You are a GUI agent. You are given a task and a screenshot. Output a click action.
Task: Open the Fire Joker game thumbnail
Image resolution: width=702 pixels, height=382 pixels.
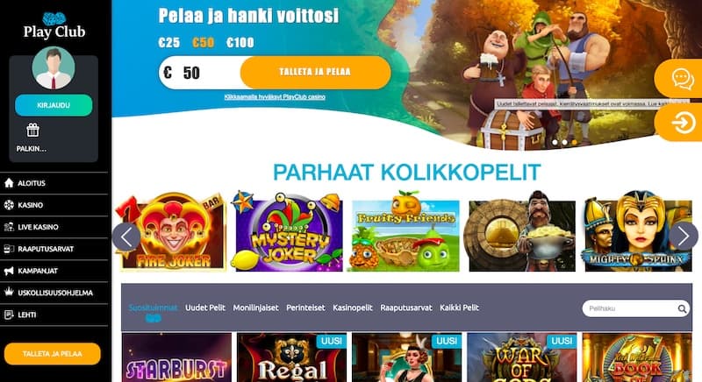point(172,232)
